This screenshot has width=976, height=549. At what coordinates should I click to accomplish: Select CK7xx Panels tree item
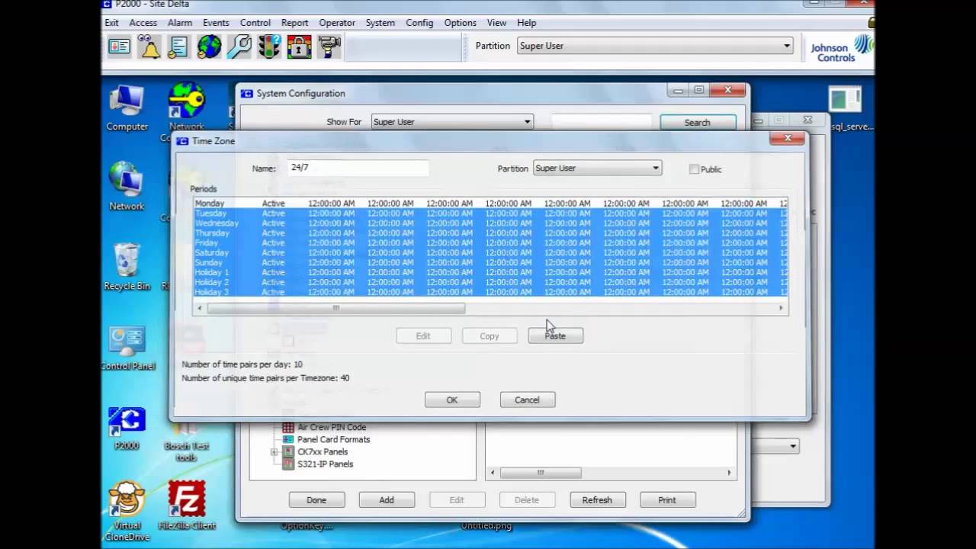point(321,451)
